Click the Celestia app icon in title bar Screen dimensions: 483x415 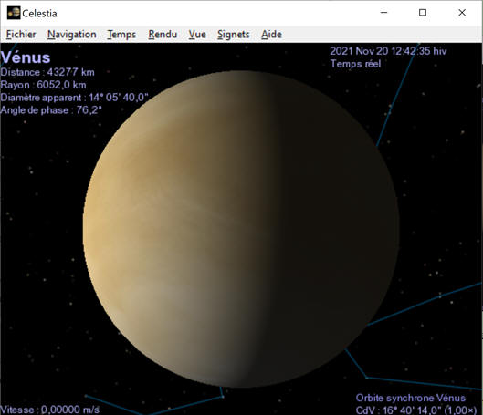tap(14, 13)
